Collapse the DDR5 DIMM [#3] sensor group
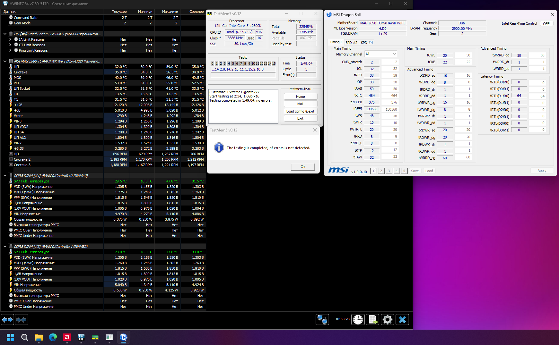The image size is (559, 345). point(5,247)
